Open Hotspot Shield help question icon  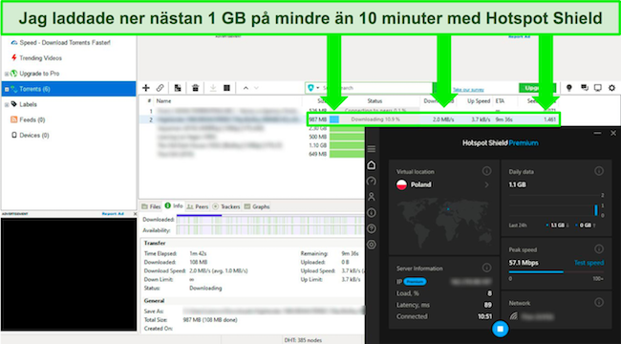(372, 228)
